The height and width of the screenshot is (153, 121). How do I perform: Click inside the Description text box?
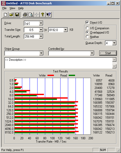pyautogui.click(x=58, y=63)
